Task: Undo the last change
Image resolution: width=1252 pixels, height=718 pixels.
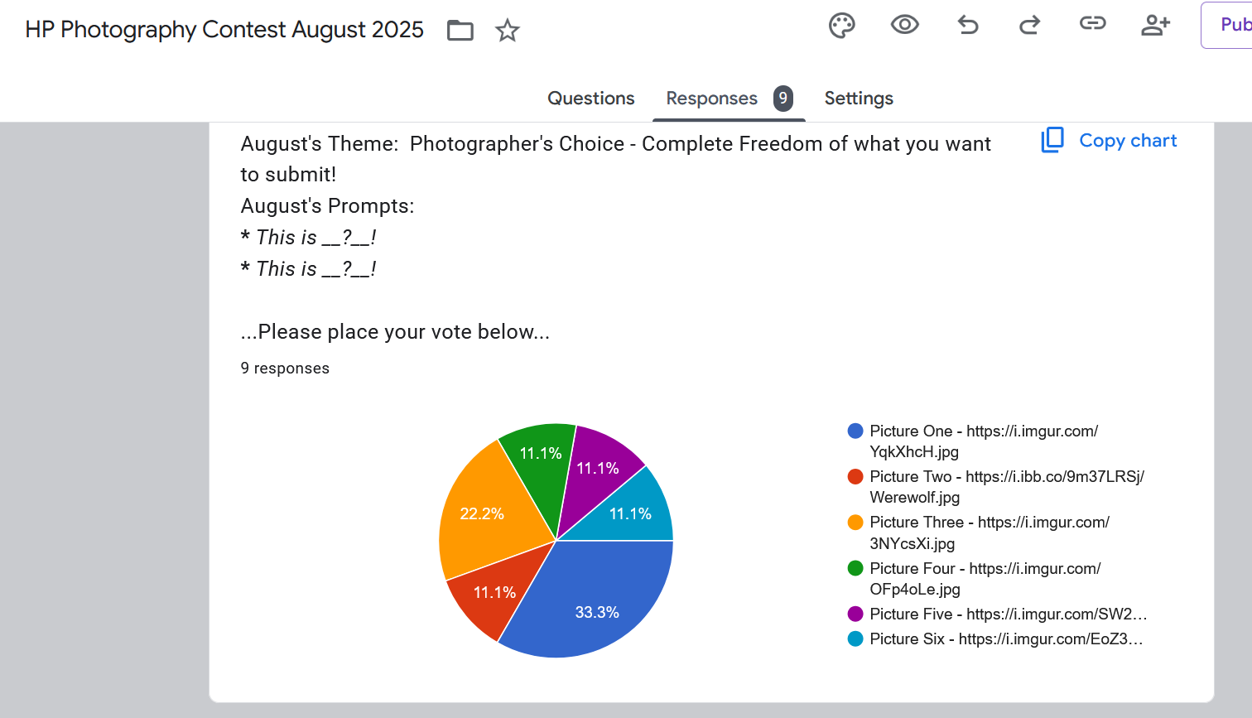Action: point(967,26)
